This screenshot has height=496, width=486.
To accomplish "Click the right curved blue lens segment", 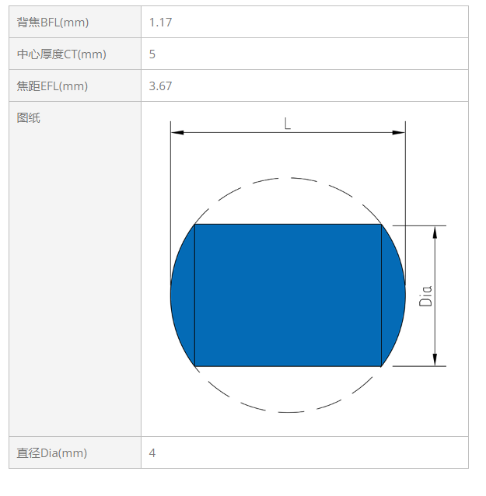I will coord(393,295).
